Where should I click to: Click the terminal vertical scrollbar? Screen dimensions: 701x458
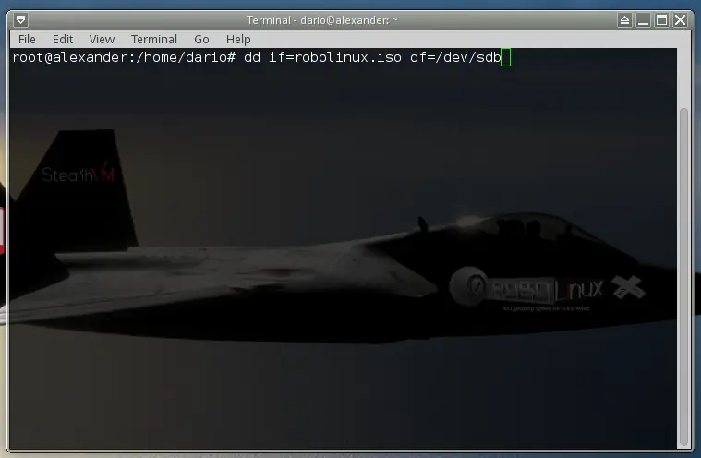pyautogui.click(x=683, y=277)
